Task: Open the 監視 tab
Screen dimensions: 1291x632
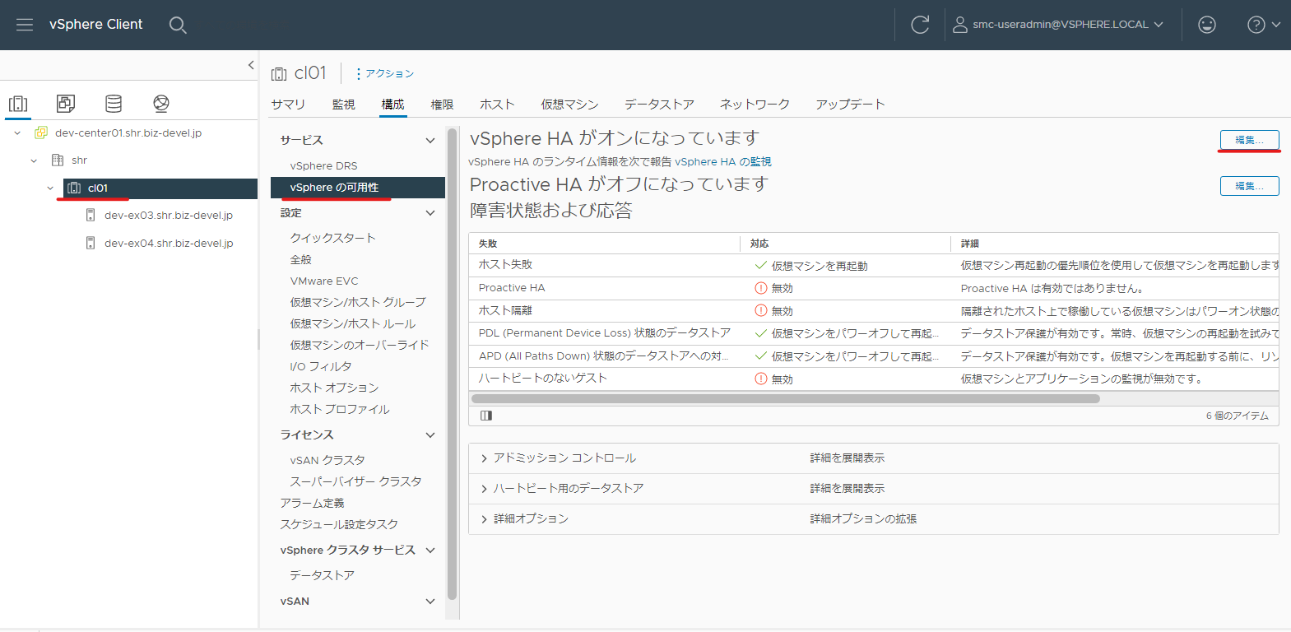Action: pyautogui.click(x=344, y=105)
